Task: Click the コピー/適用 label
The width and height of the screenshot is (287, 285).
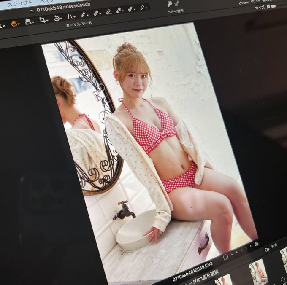Action: pyautogui.click(x=175, y=11)
